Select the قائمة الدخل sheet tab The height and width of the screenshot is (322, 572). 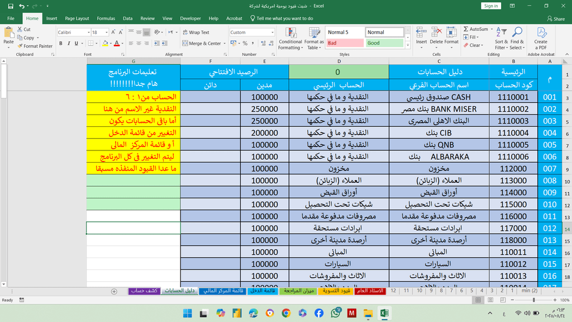[x=263, y=291]
